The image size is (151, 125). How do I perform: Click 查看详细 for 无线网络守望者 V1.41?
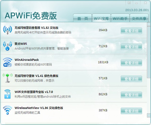pos(131,79)
